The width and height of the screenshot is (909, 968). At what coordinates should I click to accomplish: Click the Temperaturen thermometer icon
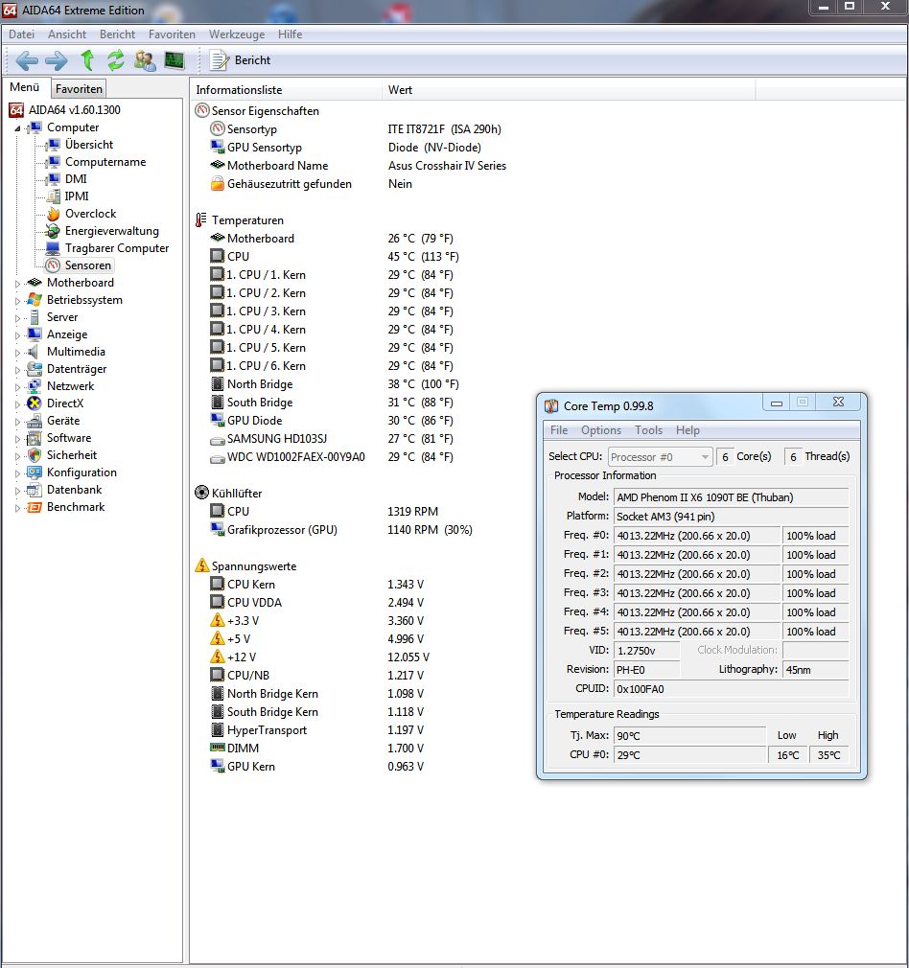(x=201, y=219)
